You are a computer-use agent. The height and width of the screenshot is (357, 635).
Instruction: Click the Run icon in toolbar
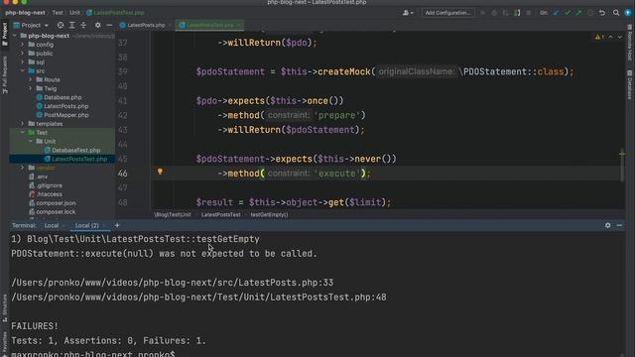point(483,13)
